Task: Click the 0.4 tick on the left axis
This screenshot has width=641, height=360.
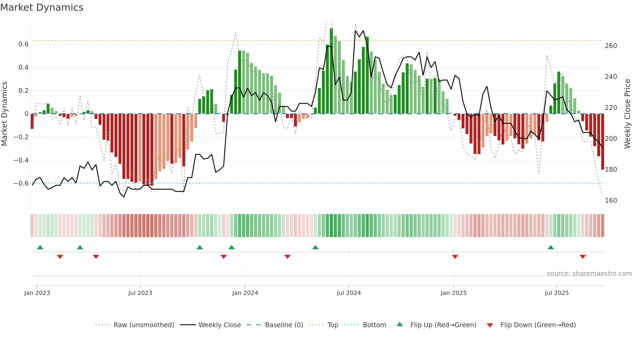Action: (24, 67)
